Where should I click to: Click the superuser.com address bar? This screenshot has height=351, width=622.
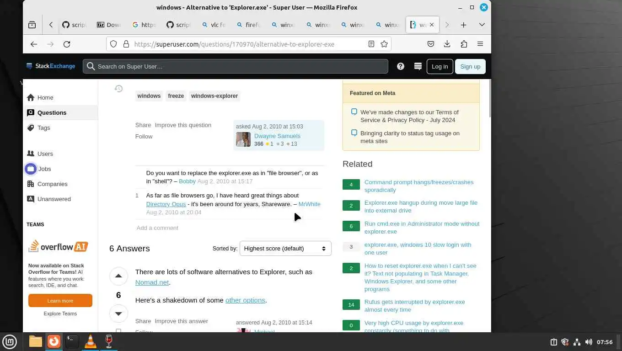[249, 44]
